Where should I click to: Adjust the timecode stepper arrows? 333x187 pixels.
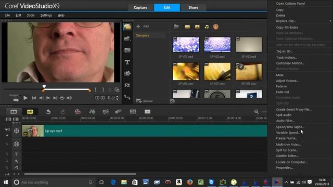tap(117, 98)
